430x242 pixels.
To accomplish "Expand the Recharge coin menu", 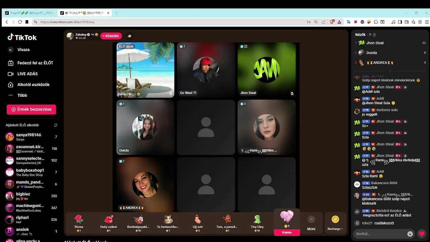I will tap(335, 224).
